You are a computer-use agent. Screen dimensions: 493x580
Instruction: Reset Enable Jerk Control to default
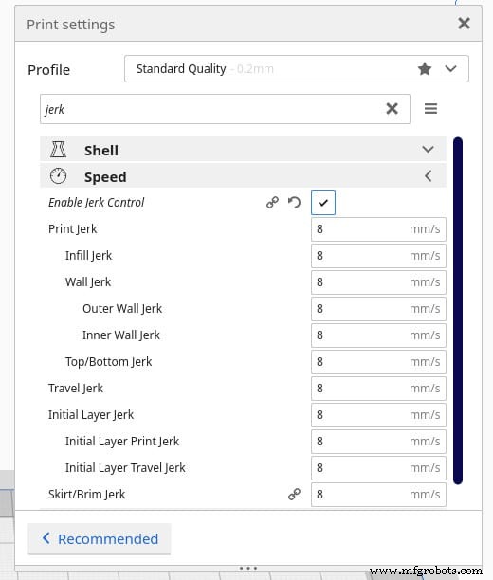click(294, 202)
